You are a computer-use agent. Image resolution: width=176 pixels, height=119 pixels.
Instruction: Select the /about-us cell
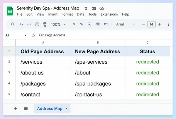tap(43, 72)
